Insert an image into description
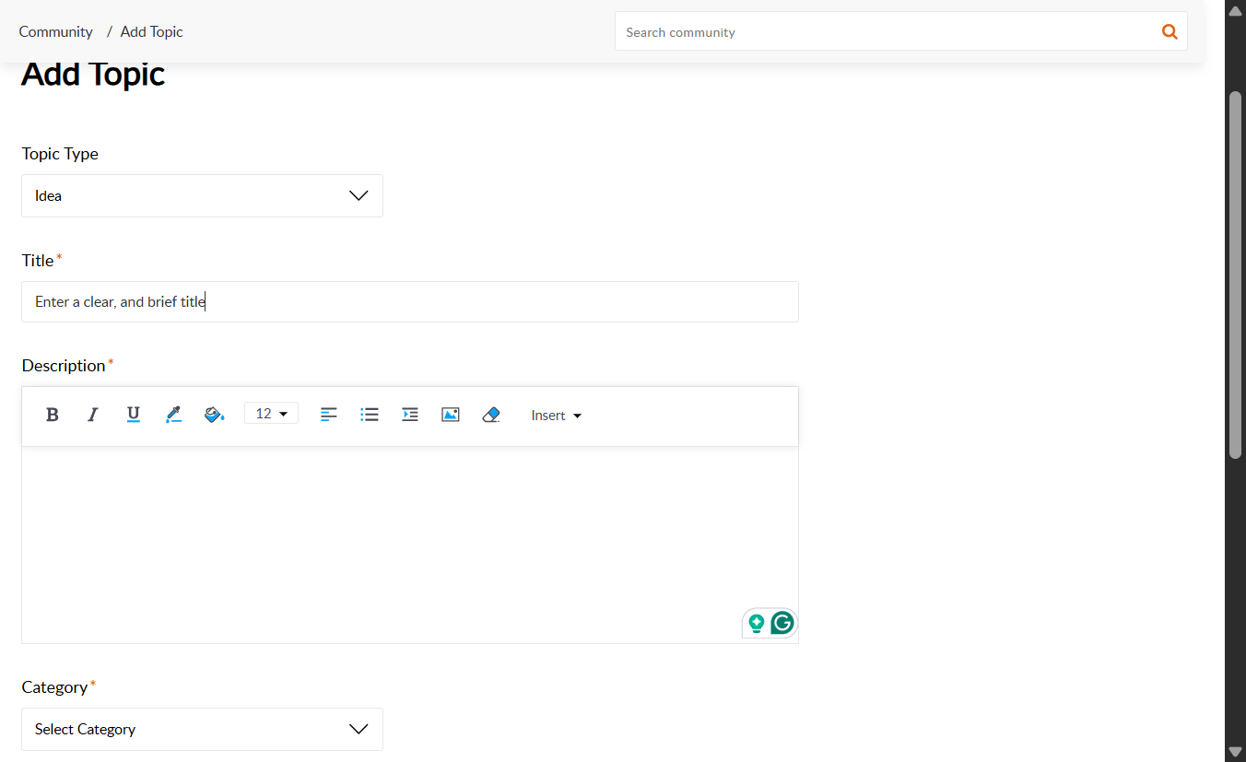The height and width of the screenshot is (762, 1246). click(x=451, y=415)
